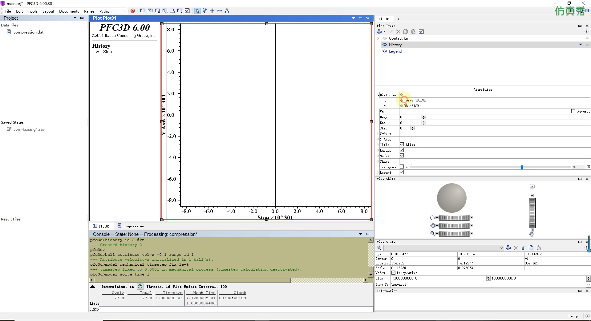Switch to the compression tab
Image resolution: width=591 pixels, height=321 pixels.
[x=131, y=226]
